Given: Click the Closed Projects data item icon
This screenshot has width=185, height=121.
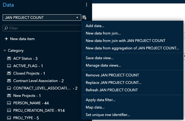Looking at the screenshot, I should (8, 73).
